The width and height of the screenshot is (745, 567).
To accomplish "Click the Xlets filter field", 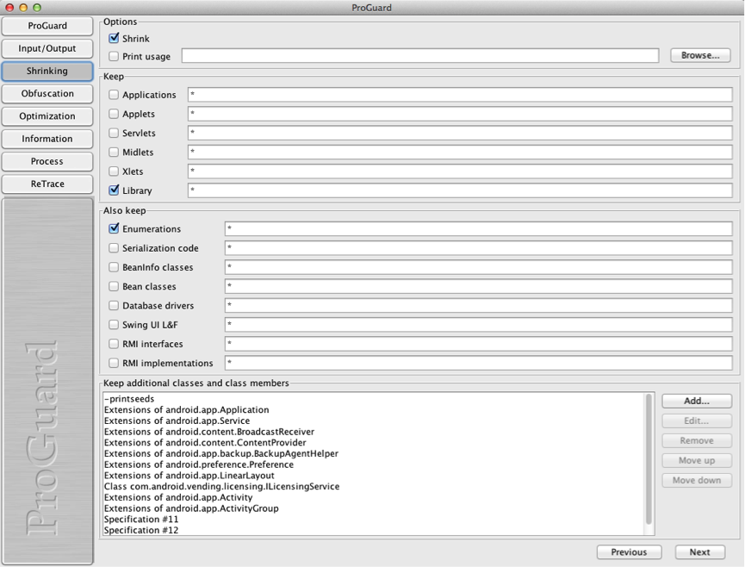I will (460, 171).
